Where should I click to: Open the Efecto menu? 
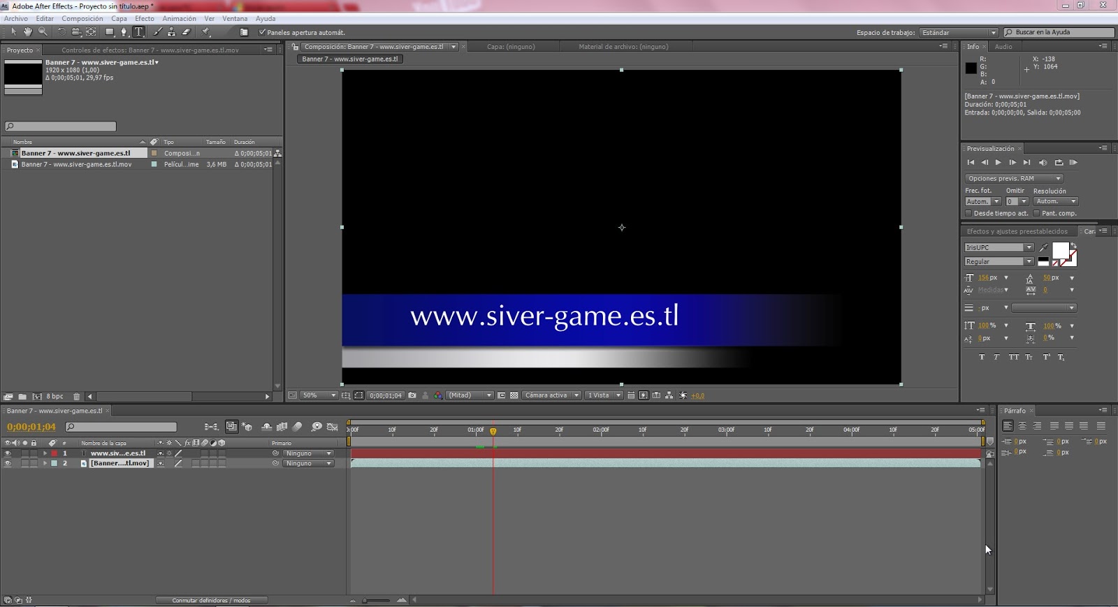[x=145, y=19]
